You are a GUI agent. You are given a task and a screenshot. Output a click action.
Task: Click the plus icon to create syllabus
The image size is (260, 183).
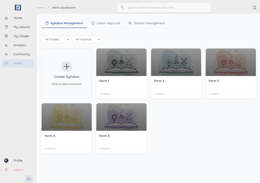pyautogui.click(x=67, y=67)
